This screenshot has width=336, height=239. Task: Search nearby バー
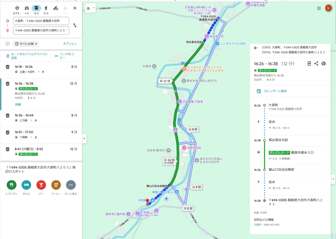click(x=41, y=185)
